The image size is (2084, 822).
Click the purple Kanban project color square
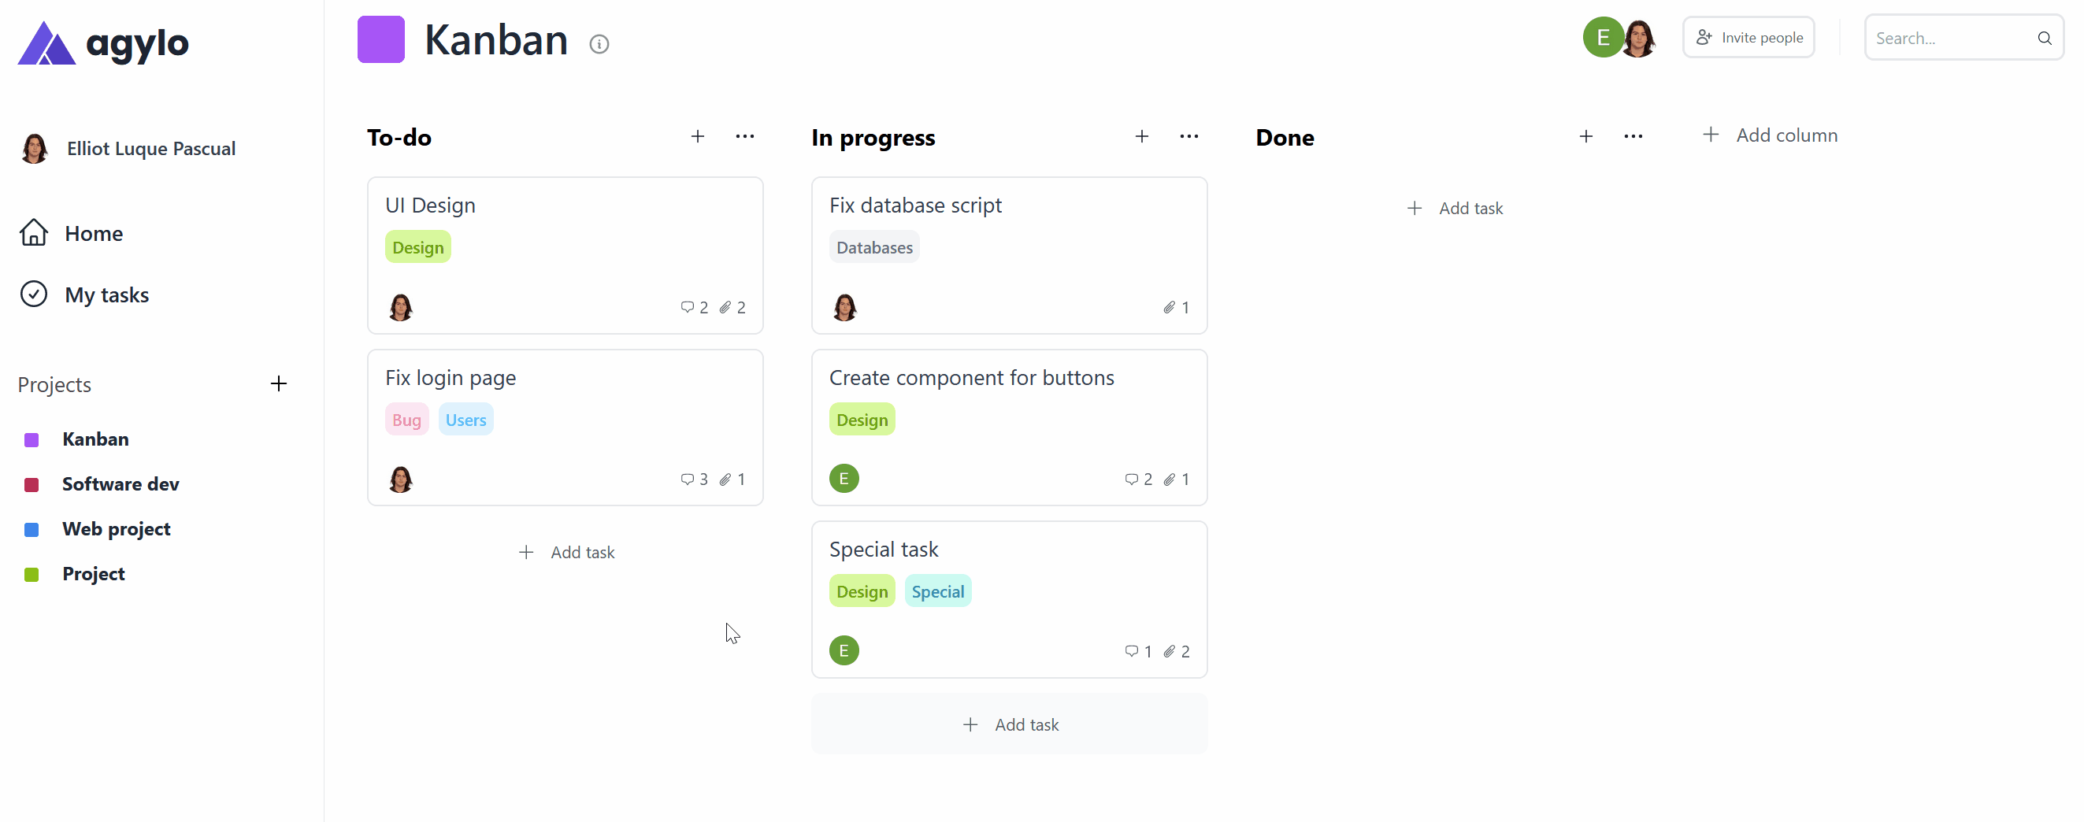click(381, 39)
